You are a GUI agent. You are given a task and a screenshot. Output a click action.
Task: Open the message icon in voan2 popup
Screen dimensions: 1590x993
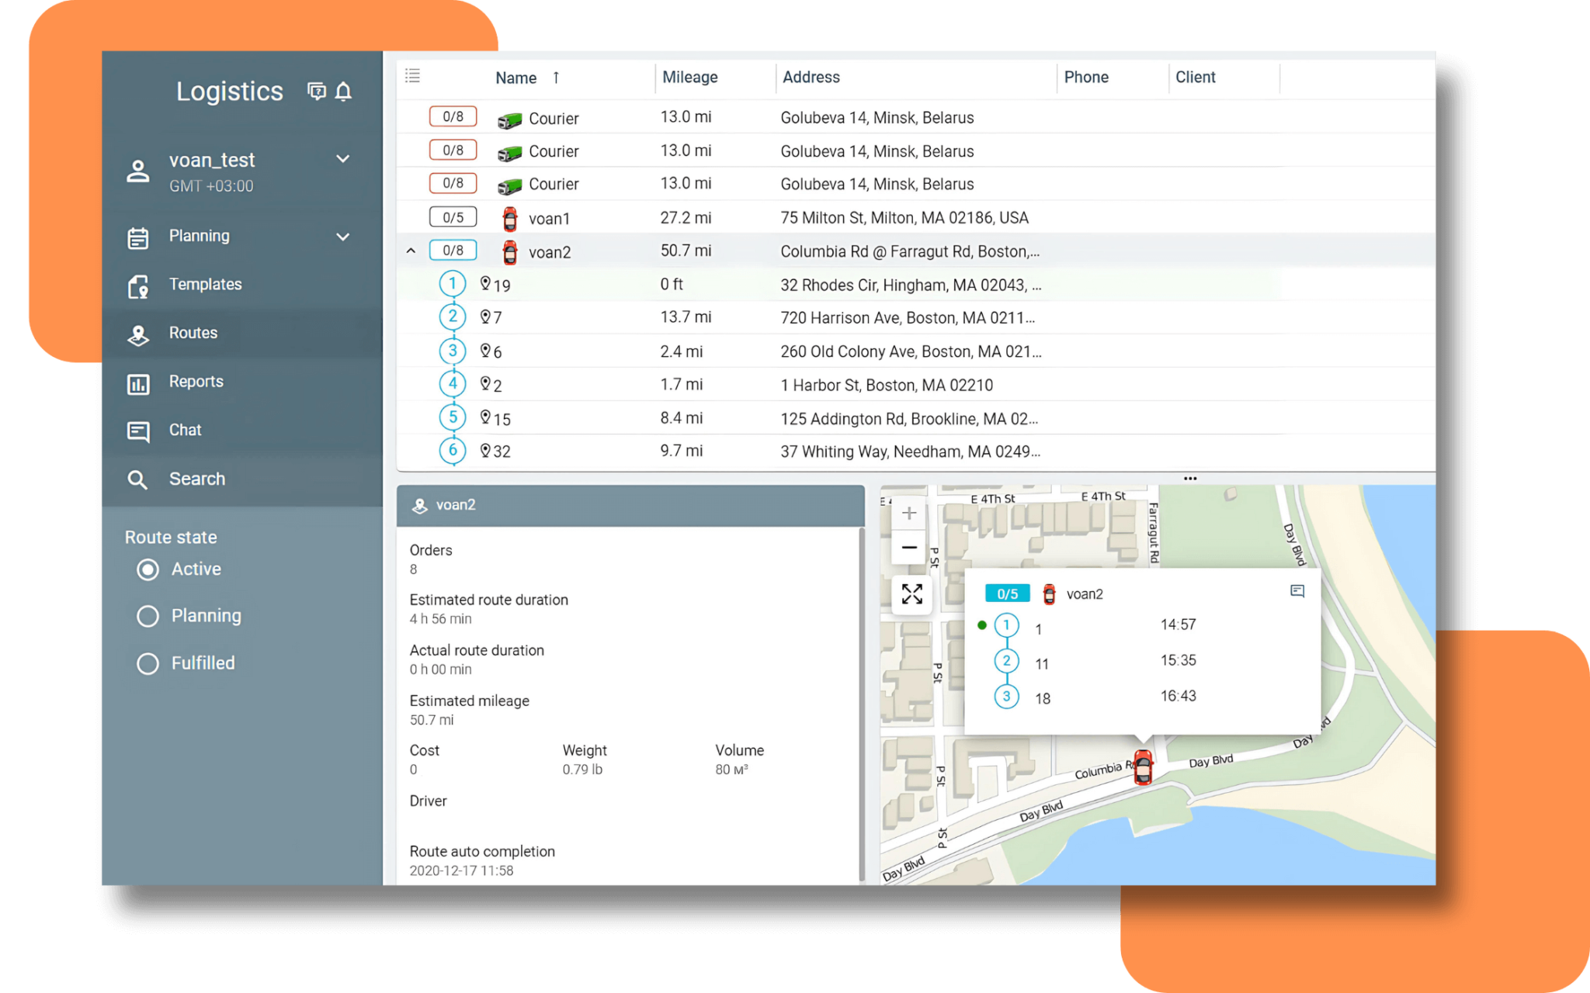(x=1297, y=592)
